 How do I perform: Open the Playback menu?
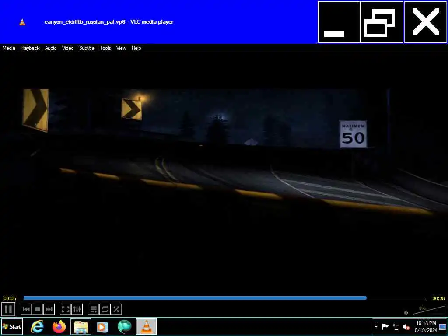30,48
